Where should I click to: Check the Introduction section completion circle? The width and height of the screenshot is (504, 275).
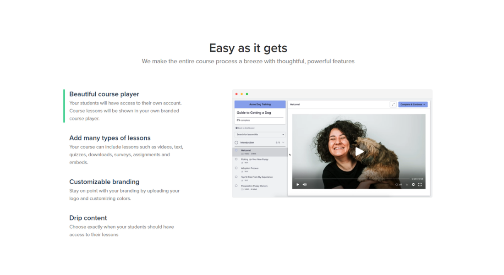click(236, 142)
